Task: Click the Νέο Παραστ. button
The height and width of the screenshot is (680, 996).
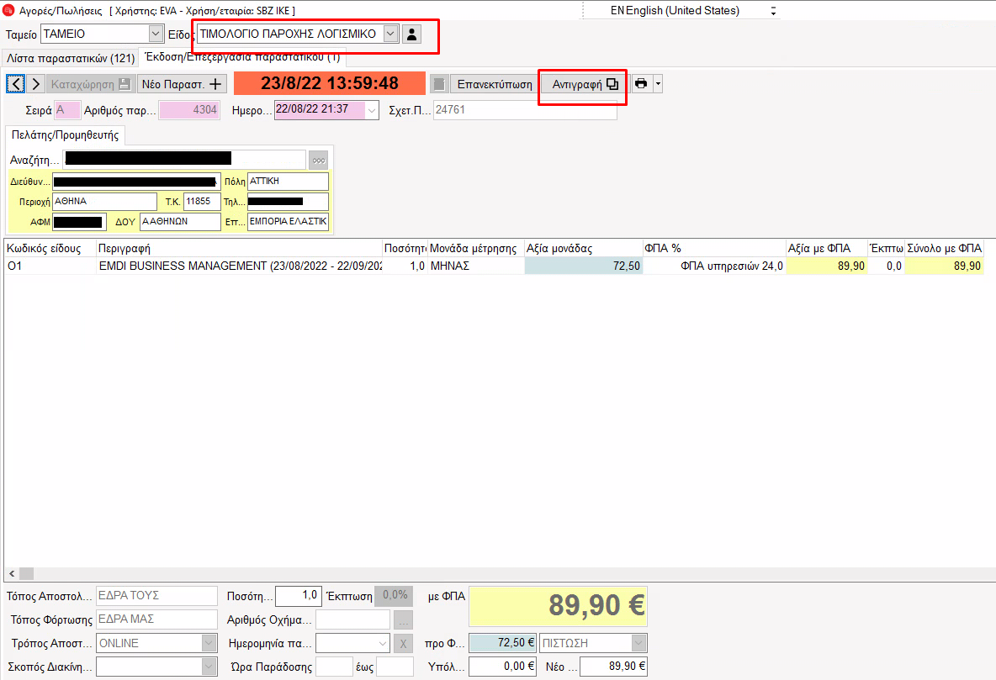Action: 182,84
